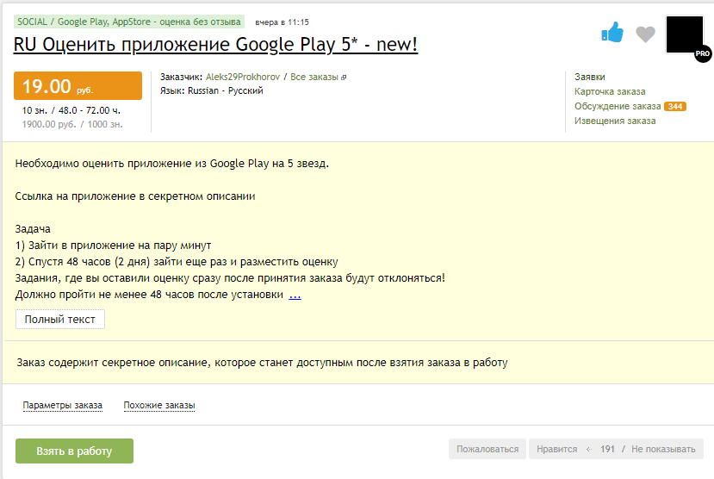Click the gray heart favorite icon
The height and width of the screenshot is (479, 714).
click(x=645, y=34)
